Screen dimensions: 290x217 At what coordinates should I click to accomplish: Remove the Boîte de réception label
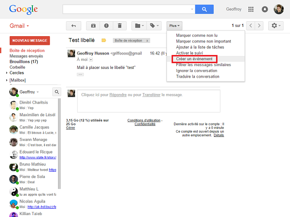point(147,41)
